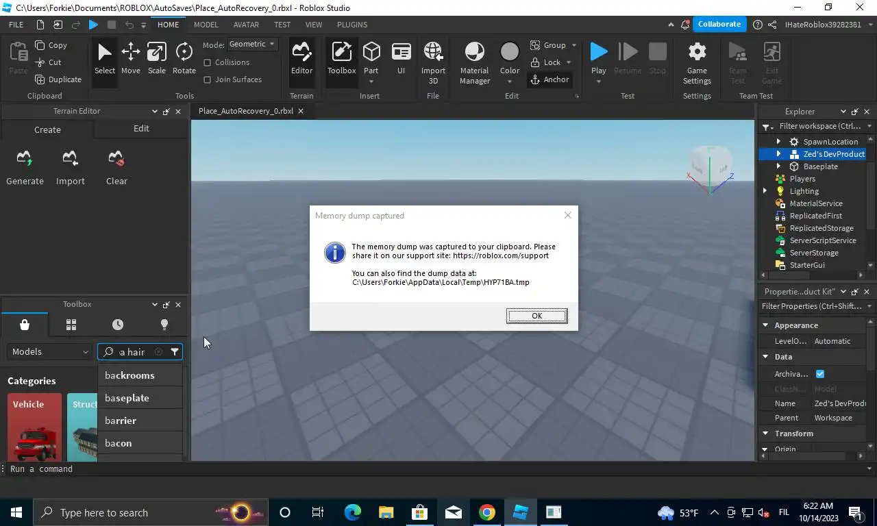Open the Toolbox Creations lightbulb tab
This screenshot has height=526, width=877.
point(164,325)
